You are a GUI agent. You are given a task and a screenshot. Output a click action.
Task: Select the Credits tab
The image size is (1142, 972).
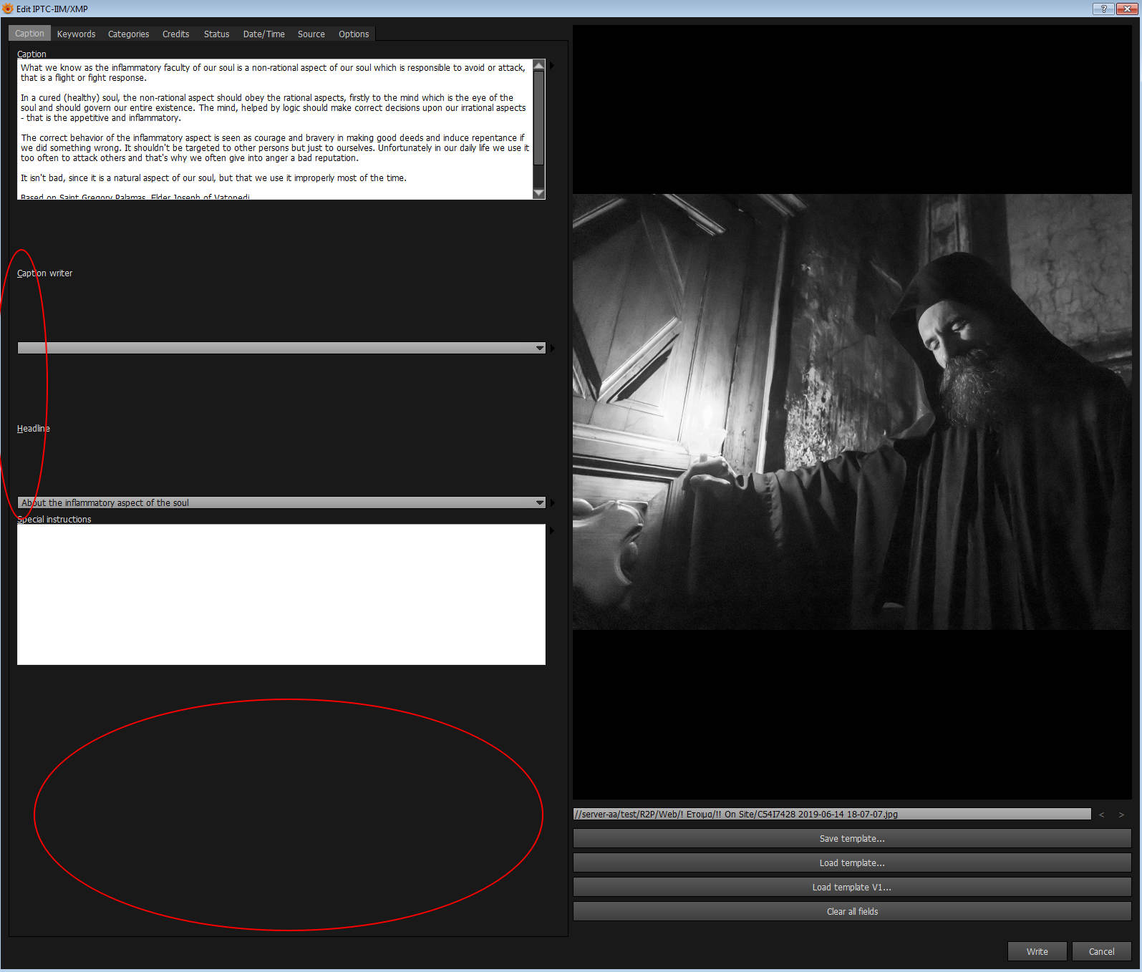[176, 34]
